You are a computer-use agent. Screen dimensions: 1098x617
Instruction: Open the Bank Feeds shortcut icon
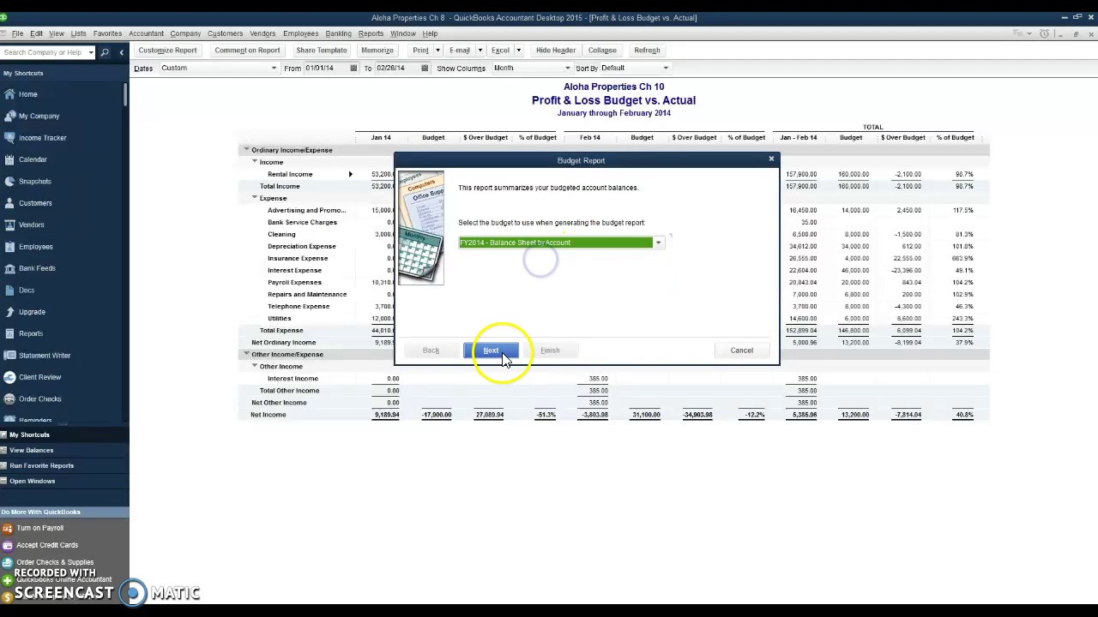[x=9, y=268]
